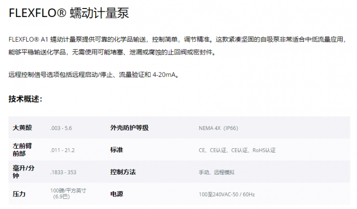Select the CE、RoHS认证 certifications text

point(237,150)
